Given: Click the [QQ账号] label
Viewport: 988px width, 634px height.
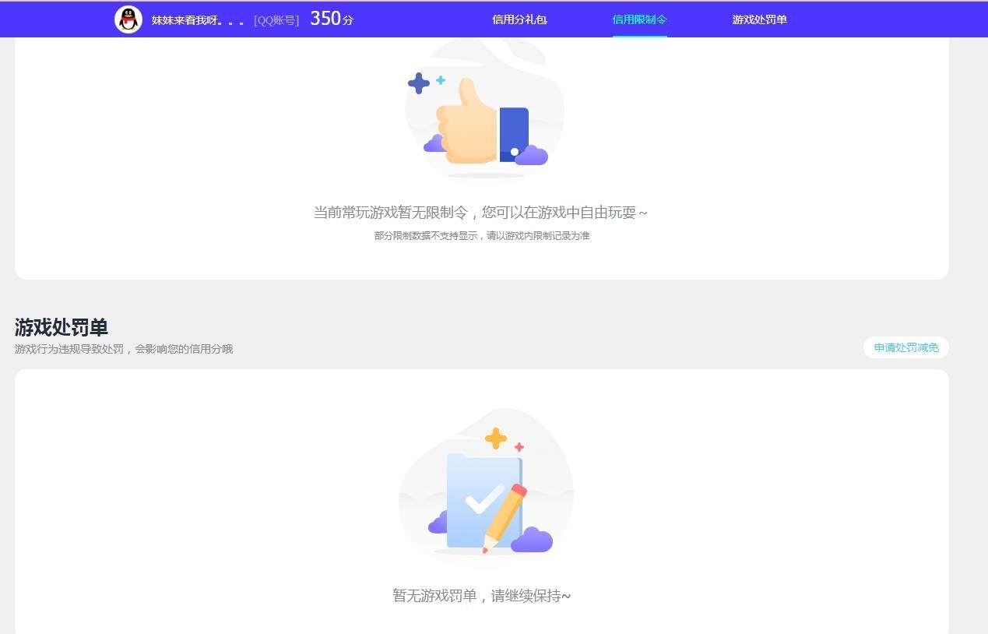Looking at the screenshot, I should point(276,20).
